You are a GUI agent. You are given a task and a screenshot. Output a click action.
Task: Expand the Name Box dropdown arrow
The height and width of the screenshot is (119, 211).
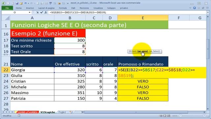click(29, 13)
